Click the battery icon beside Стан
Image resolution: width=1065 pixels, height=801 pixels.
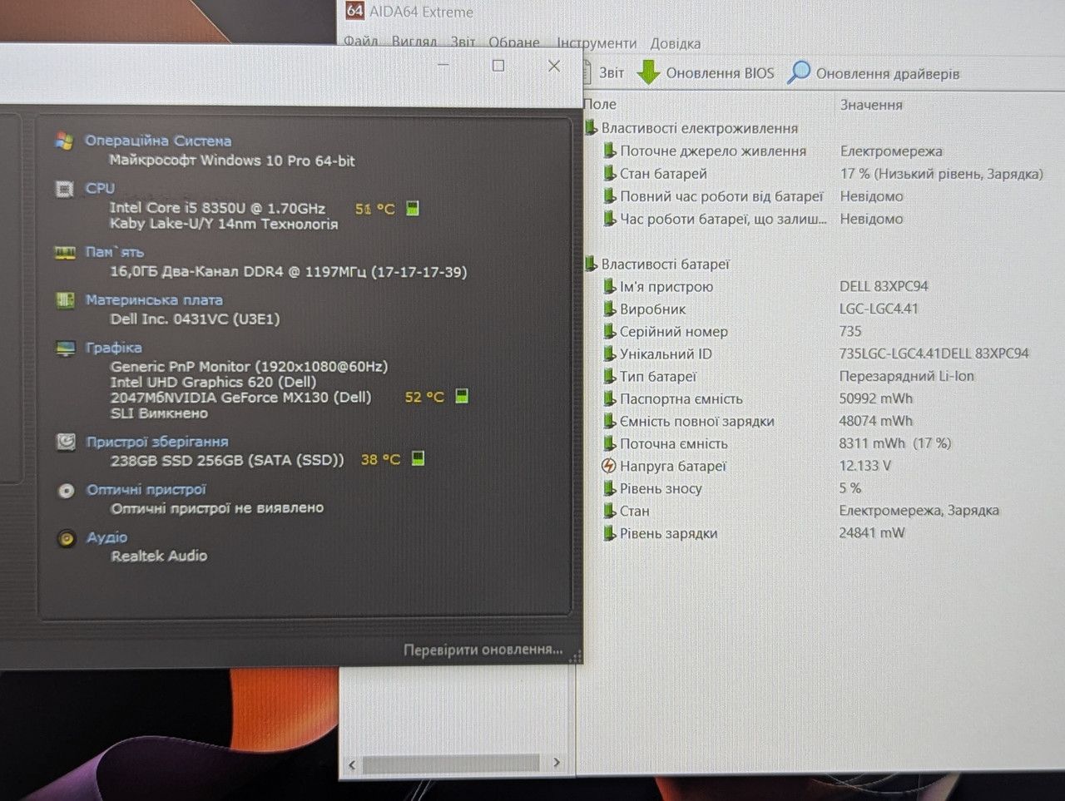[610, 511]
